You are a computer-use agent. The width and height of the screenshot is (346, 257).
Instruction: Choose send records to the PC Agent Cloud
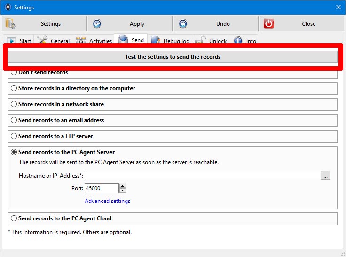pos(14,218)
